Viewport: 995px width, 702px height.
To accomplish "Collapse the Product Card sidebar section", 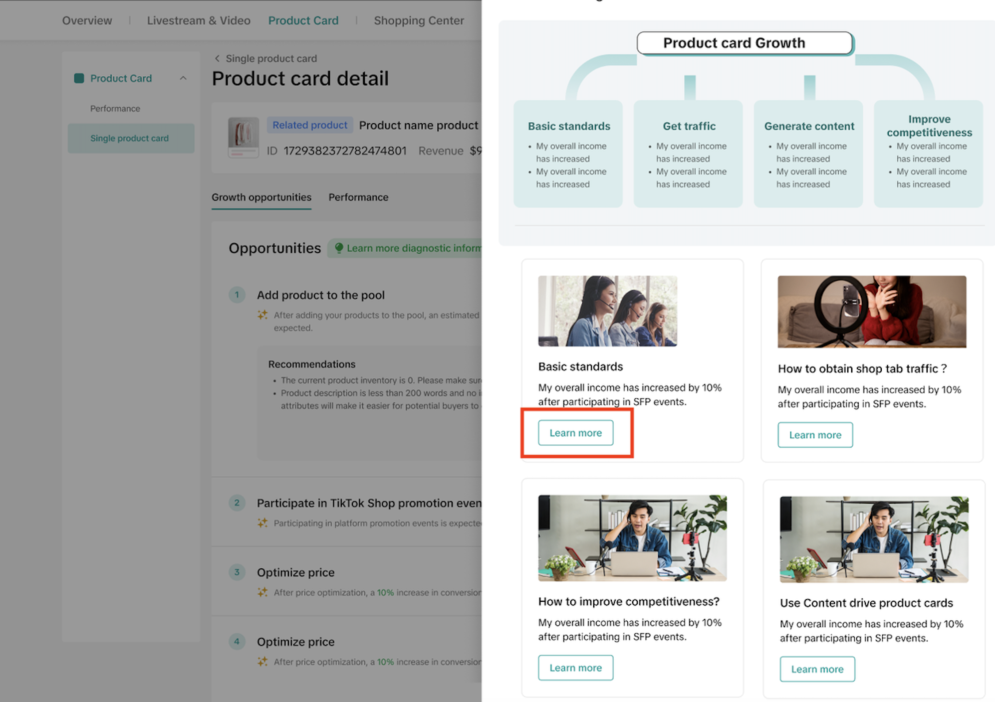I will tap(183, 78).
